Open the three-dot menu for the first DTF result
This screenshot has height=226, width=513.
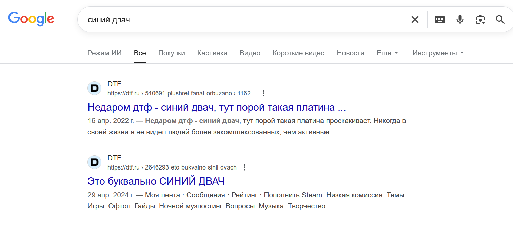click(263, 93)
